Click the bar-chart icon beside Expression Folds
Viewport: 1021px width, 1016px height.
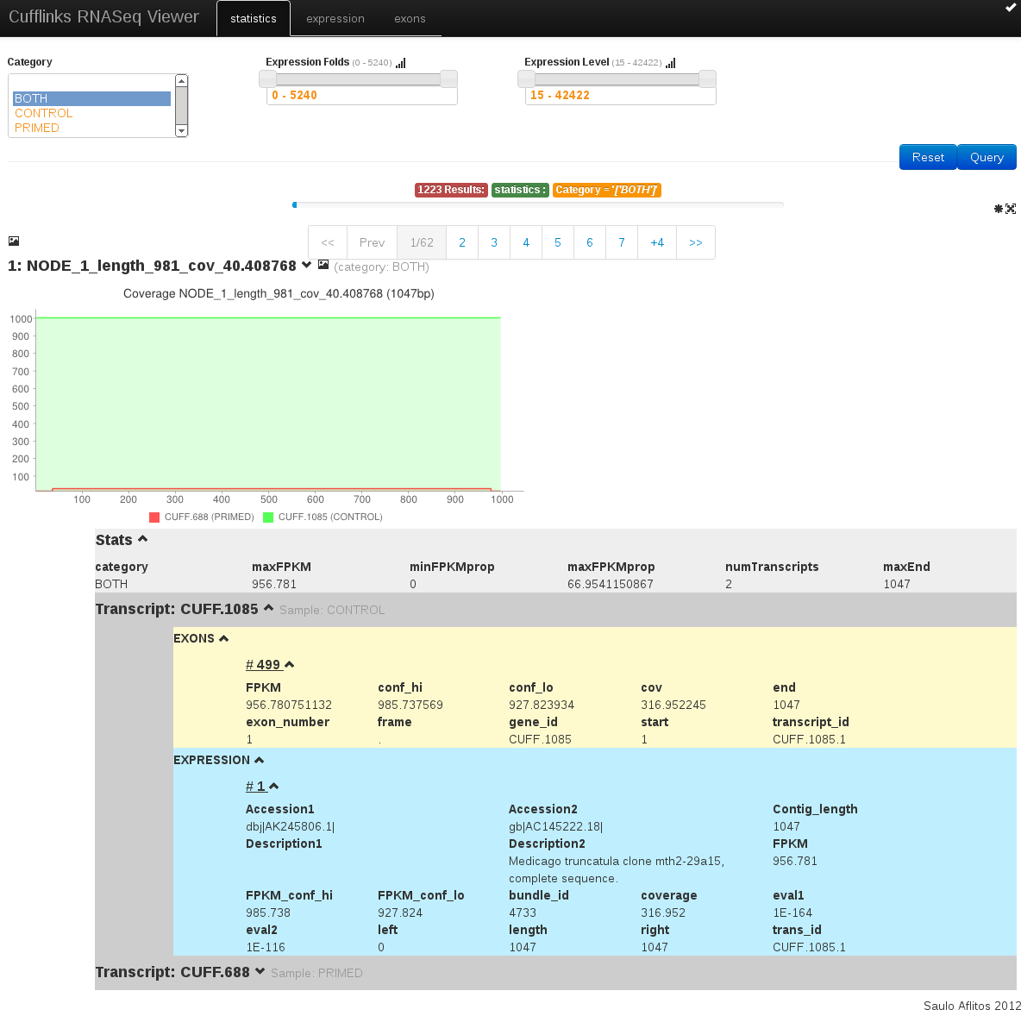(x=401, y=62)
